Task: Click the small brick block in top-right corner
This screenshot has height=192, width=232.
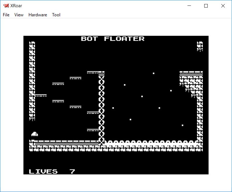Action: pos(200,46)
